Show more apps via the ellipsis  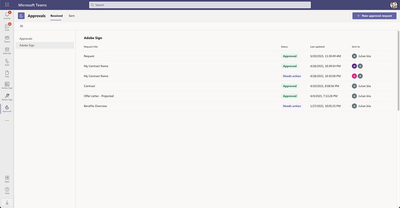point(7,121)
